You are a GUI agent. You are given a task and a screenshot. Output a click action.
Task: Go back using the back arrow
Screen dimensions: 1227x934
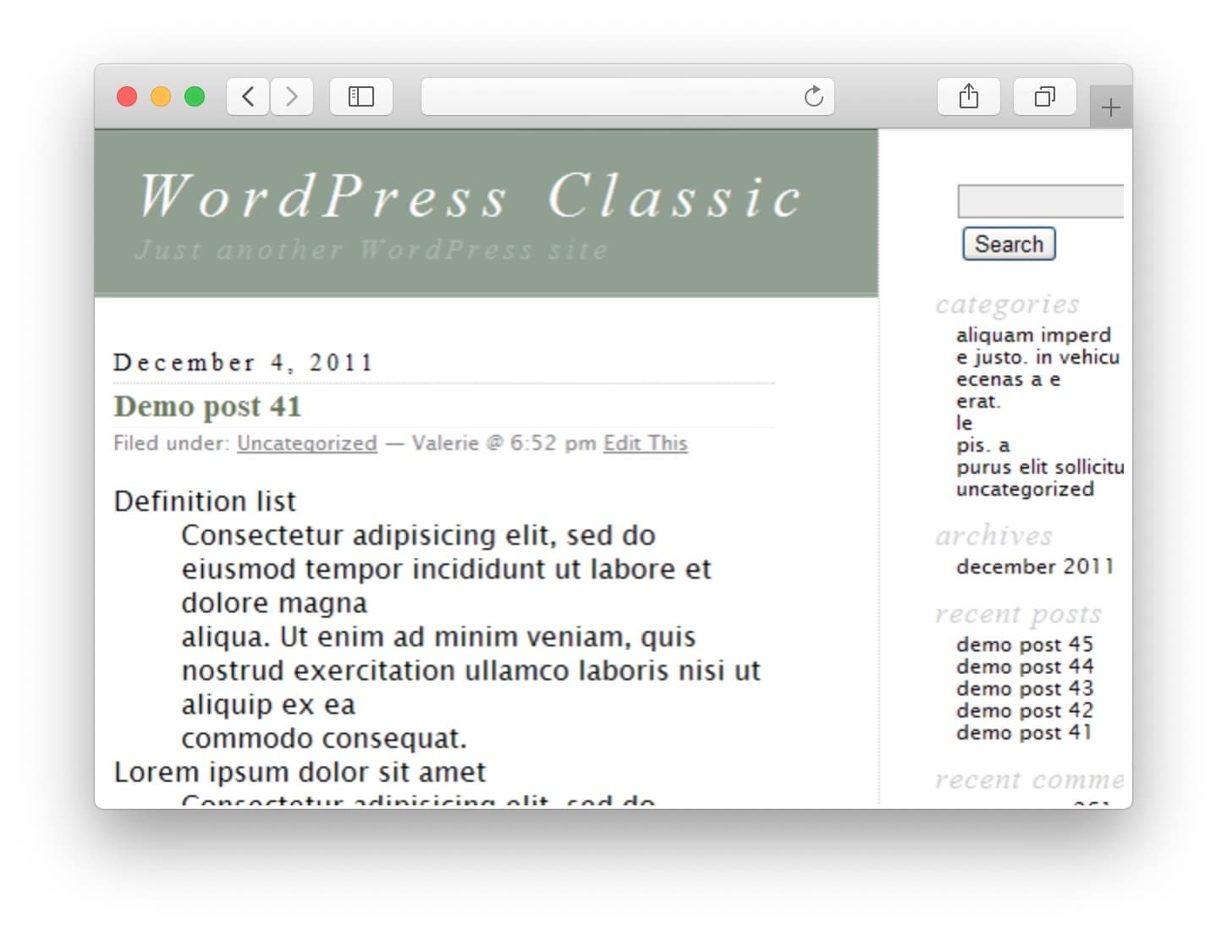(246, 96)
